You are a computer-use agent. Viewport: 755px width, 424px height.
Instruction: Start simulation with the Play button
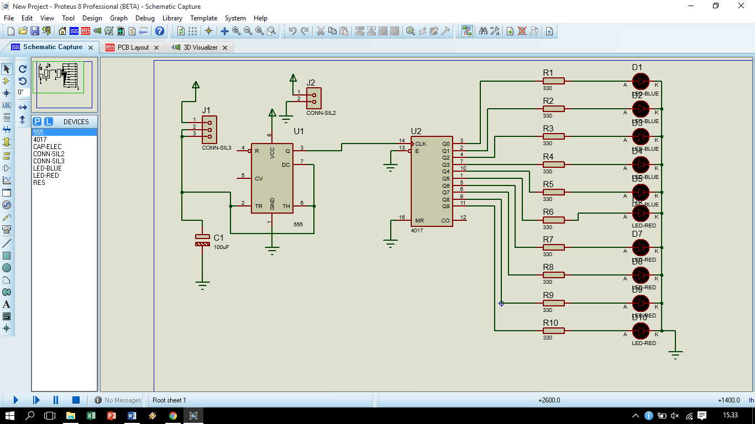pos(15,400)
